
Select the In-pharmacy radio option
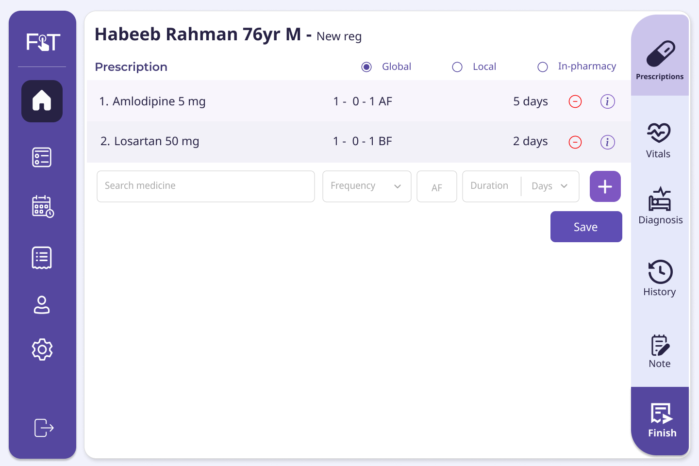[543, 67]
